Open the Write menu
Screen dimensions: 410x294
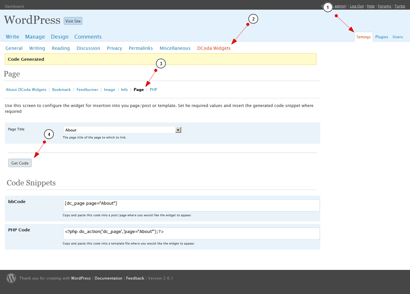[x=13, y=37]
